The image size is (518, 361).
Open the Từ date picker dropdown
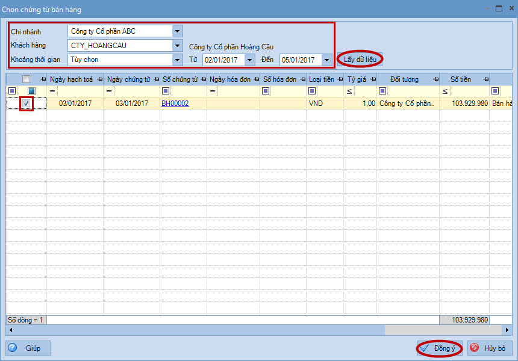(249, 60)
